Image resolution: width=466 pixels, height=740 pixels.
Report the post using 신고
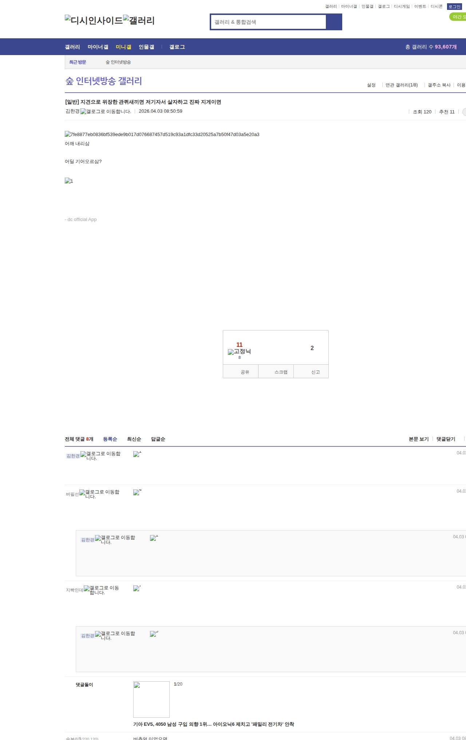(x=315, y=372)
